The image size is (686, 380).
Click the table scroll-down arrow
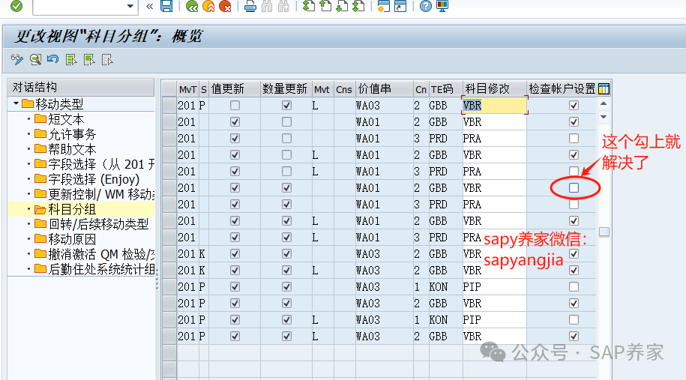pos(604,117)
